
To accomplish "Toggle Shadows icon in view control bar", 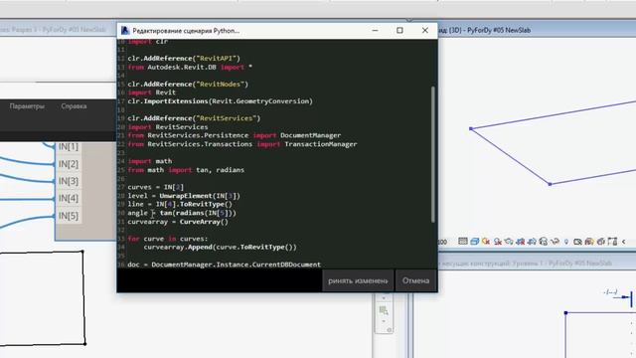I will click(x=498, y=242).
